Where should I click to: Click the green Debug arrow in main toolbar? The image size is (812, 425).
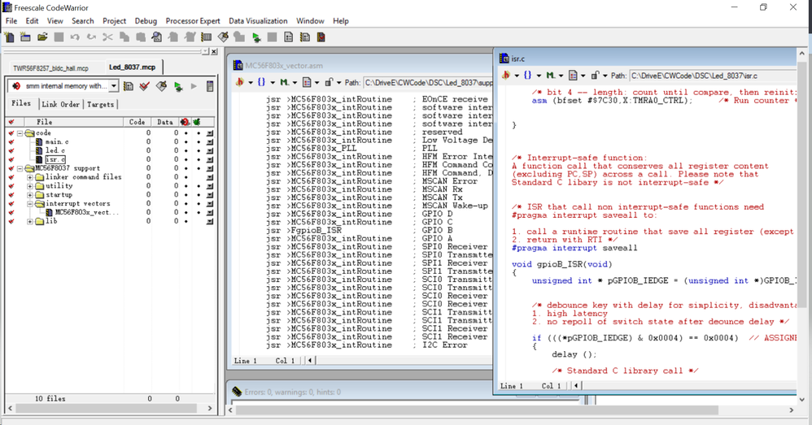[255, 37]
